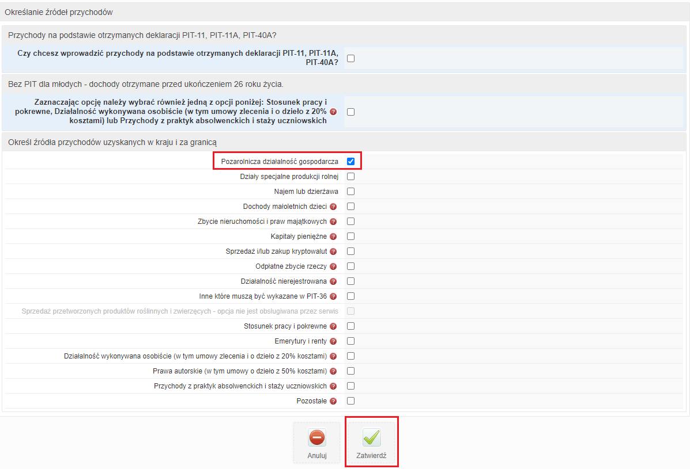Image resolution: width=690 pixels, height=469 pixels.
Task: Check Działy specjalne produkcji rolnej
Action: click(350, 176)
